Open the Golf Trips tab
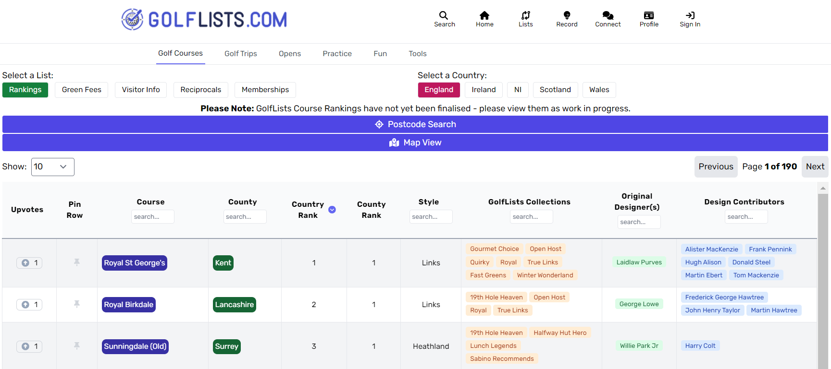The width and height of the screenshot is (831, 369). click(x=241, y=54)
